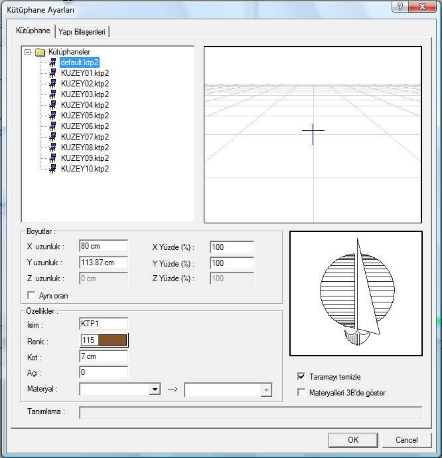
Task: Click the Tanımlama description field
Action: (x=250, y=412)
